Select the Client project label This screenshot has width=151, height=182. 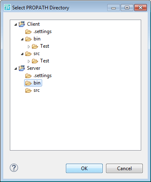click(34, 24)
